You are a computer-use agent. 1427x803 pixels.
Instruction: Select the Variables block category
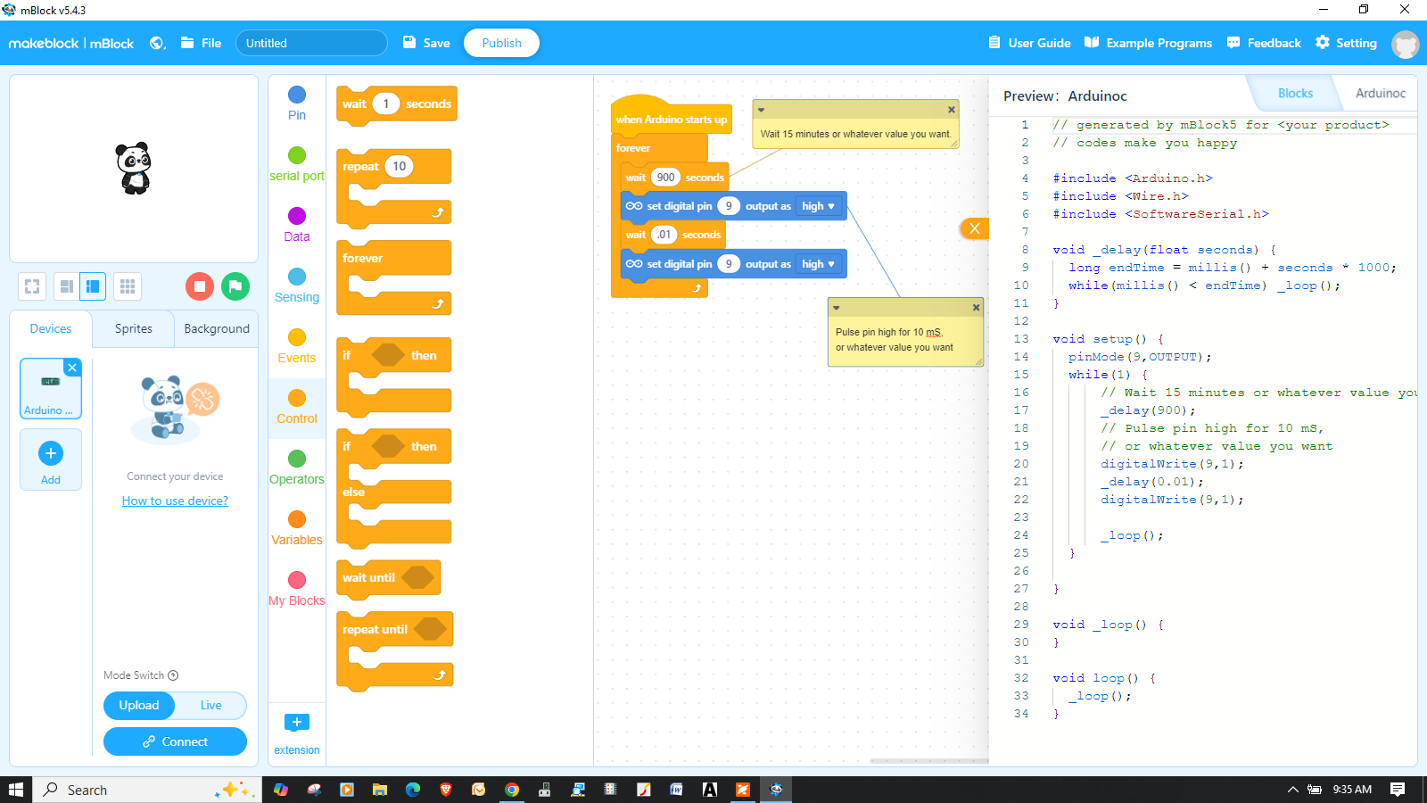tap(297, 528)
